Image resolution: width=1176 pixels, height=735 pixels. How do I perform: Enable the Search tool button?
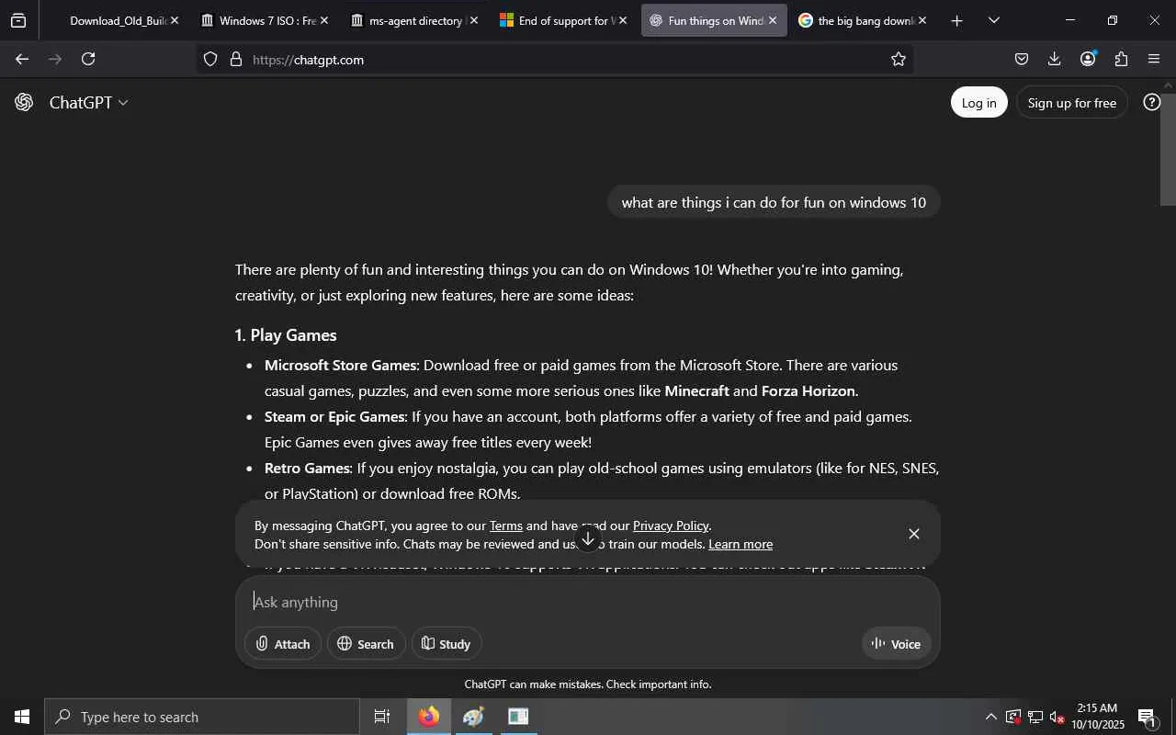click(366, 643)
